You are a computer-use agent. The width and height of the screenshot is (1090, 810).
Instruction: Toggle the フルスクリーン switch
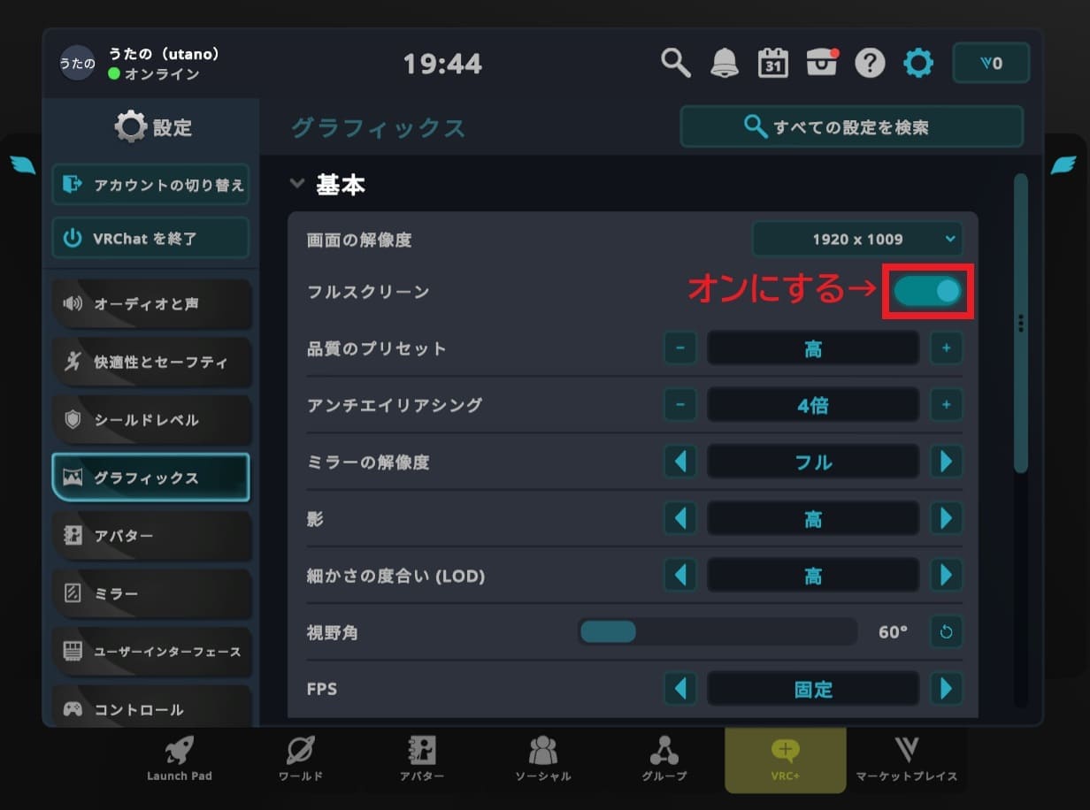[x=927, y=291]
